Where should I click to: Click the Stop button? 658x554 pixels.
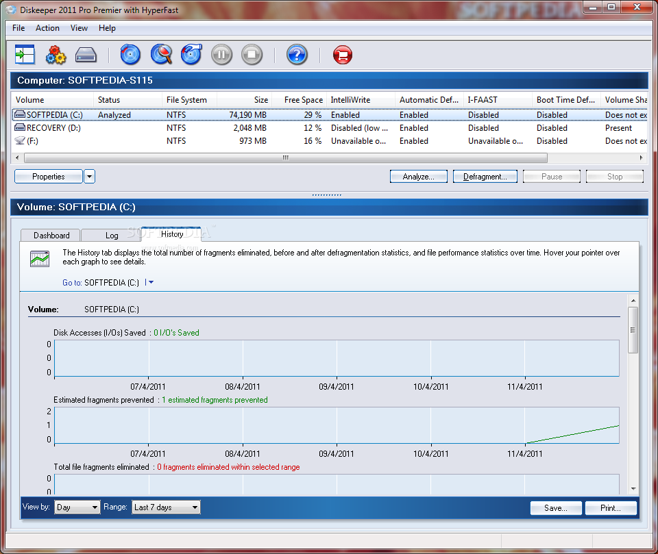pos(615,177)
